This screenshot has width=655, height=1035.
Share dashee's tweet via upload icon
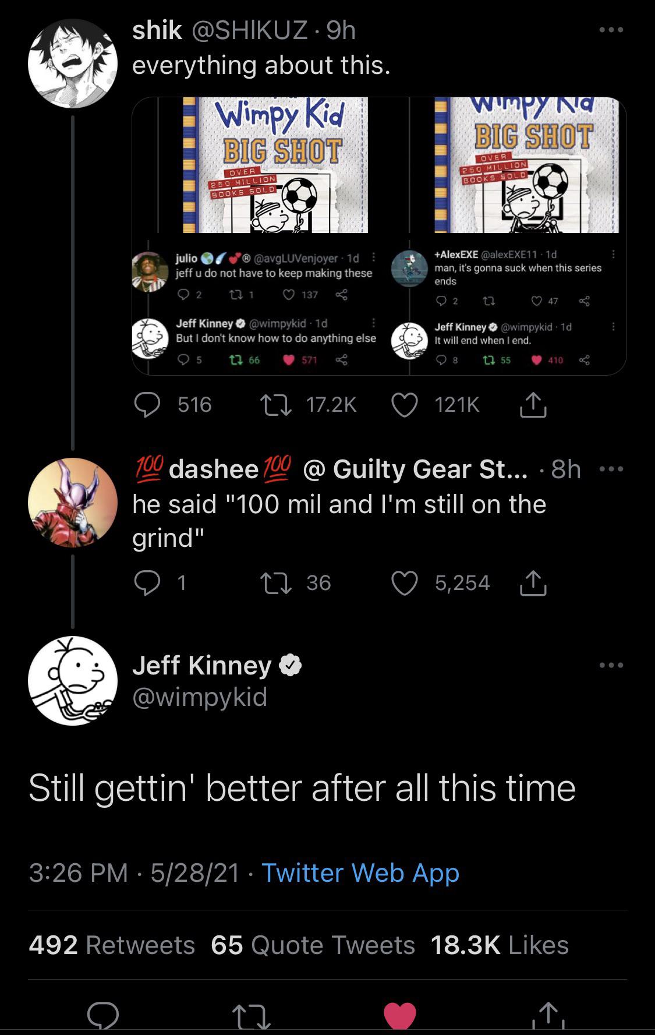click(x=533, y=582)
